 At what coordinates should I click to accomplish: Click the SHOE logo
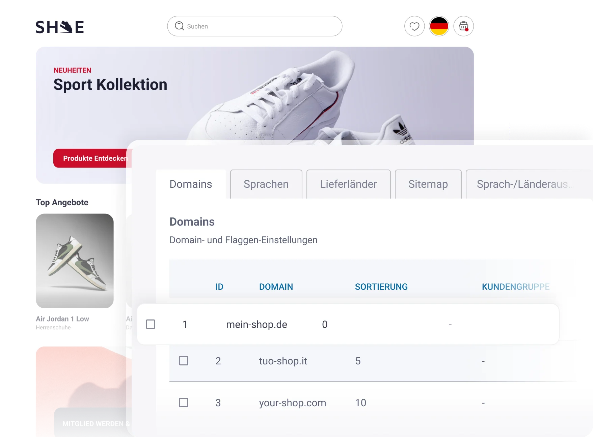click(x=60, y=27)
